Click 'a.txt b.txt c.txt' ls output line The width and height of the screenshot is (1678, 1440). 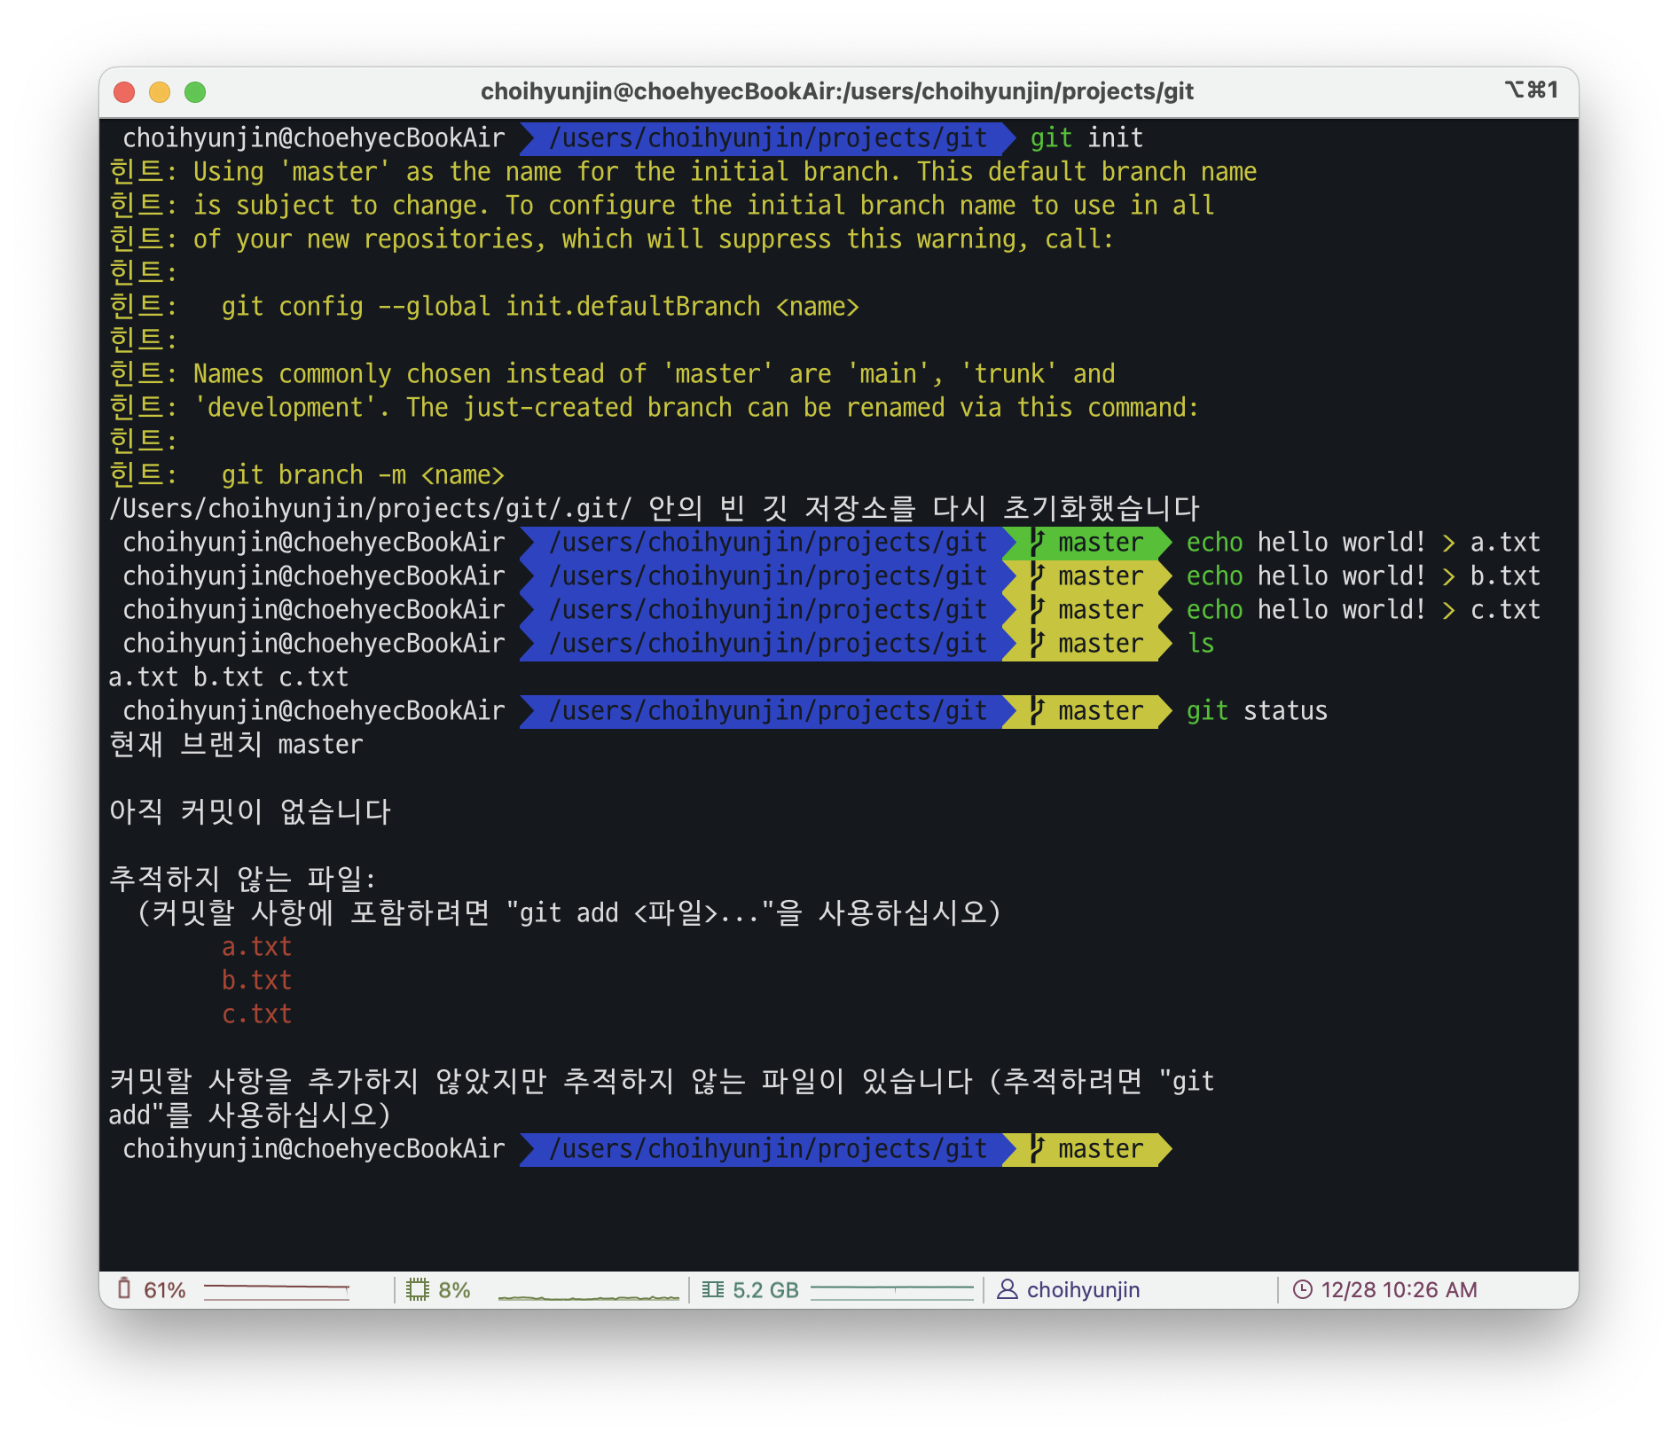pos(228,677)
